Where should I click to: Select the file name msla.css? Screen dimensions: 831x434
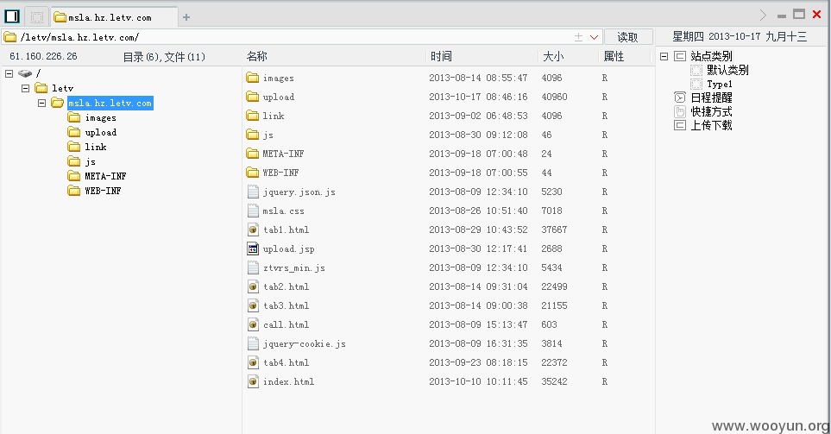click(x=284, y=211)
